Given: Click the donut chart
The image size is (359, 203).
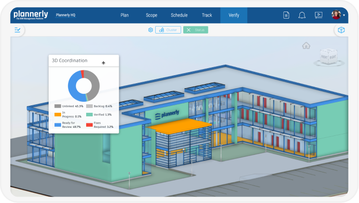Looking at the screenshot, I should pyautogui.click(x=84, y=86).
